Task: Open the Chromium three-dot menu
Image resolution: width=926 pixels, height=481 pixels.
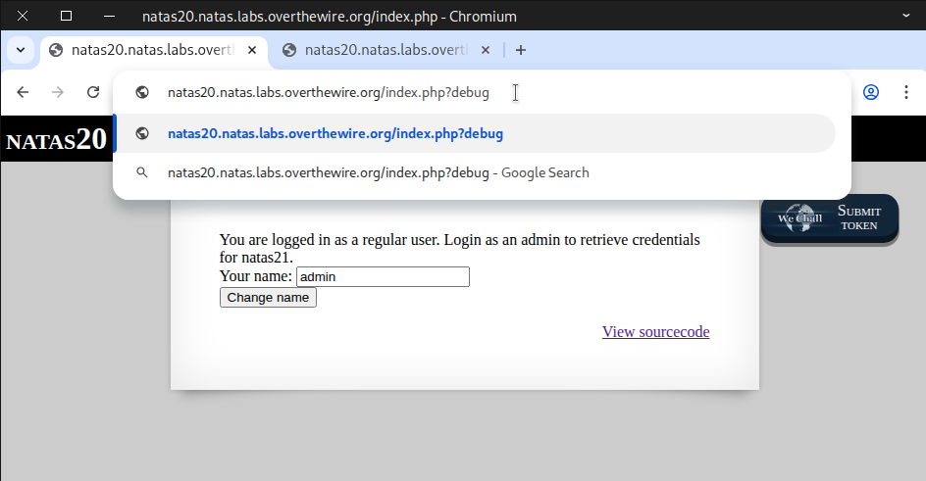Action: pyautogui.click(x=904, y=92)
